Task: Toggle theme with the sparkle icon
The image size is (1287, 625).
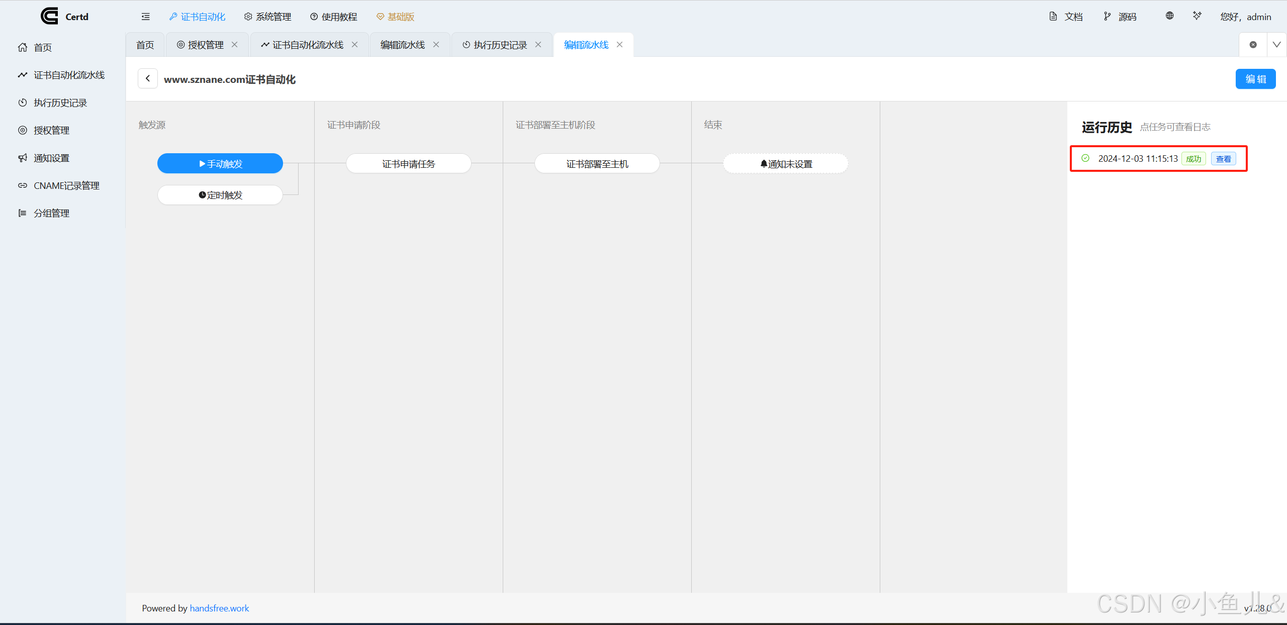Action: pos(1197,16)
